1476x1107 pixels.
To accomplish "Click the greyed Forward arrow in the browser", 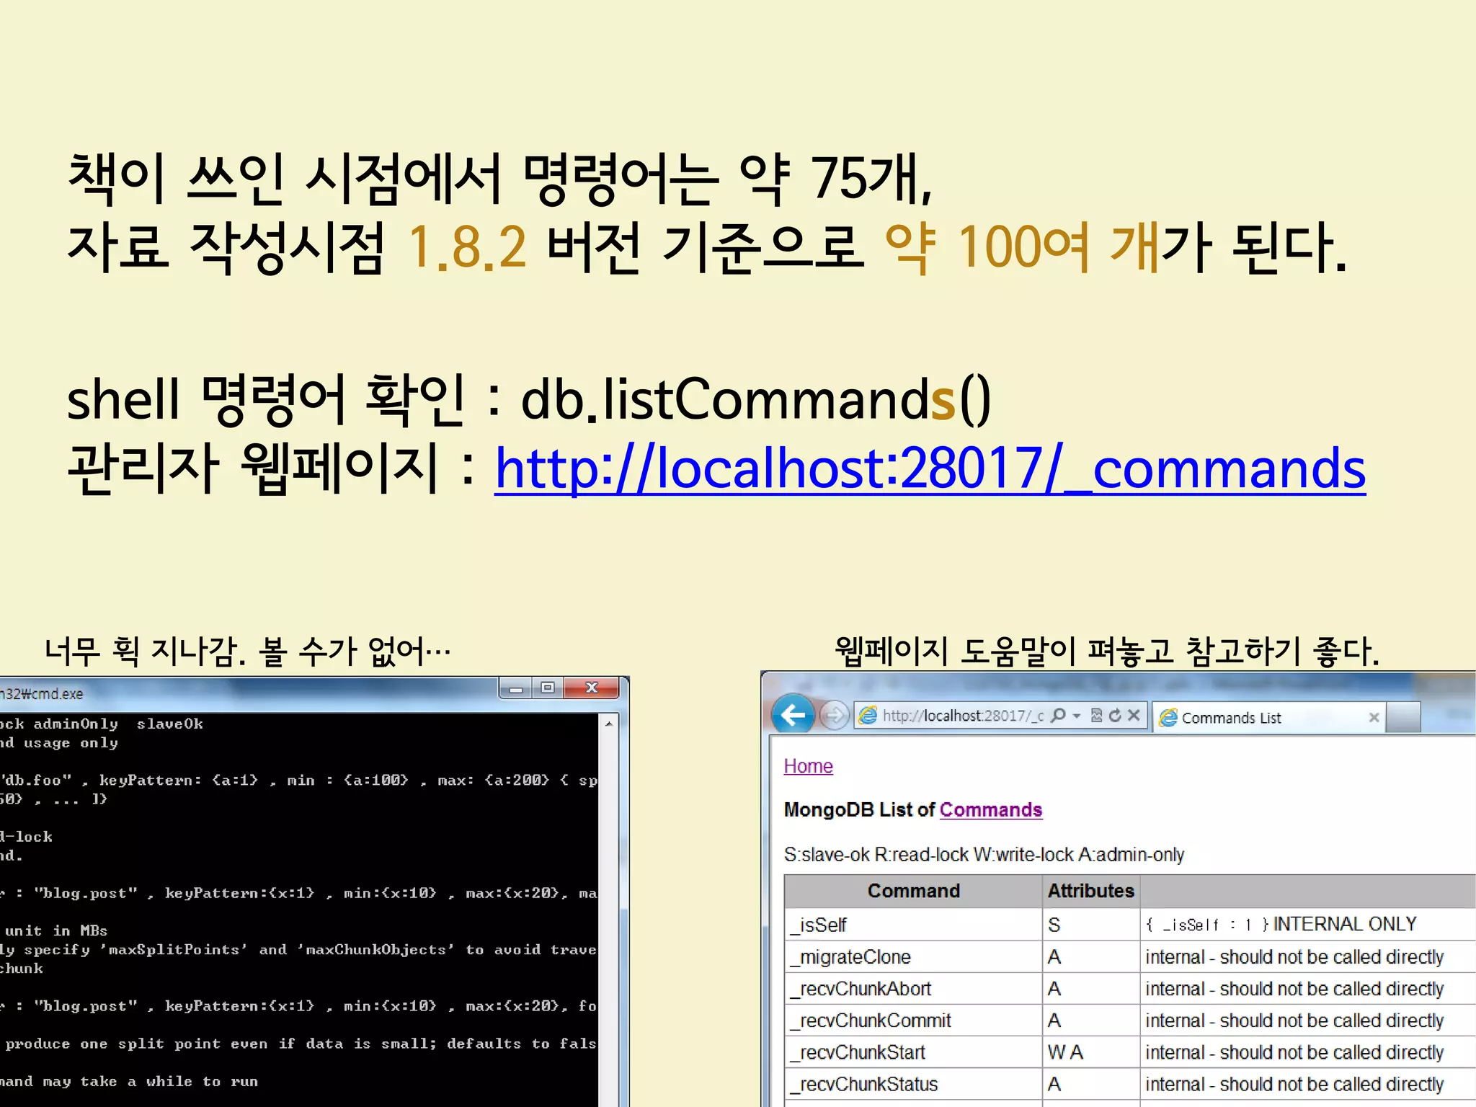I will 834,716.
